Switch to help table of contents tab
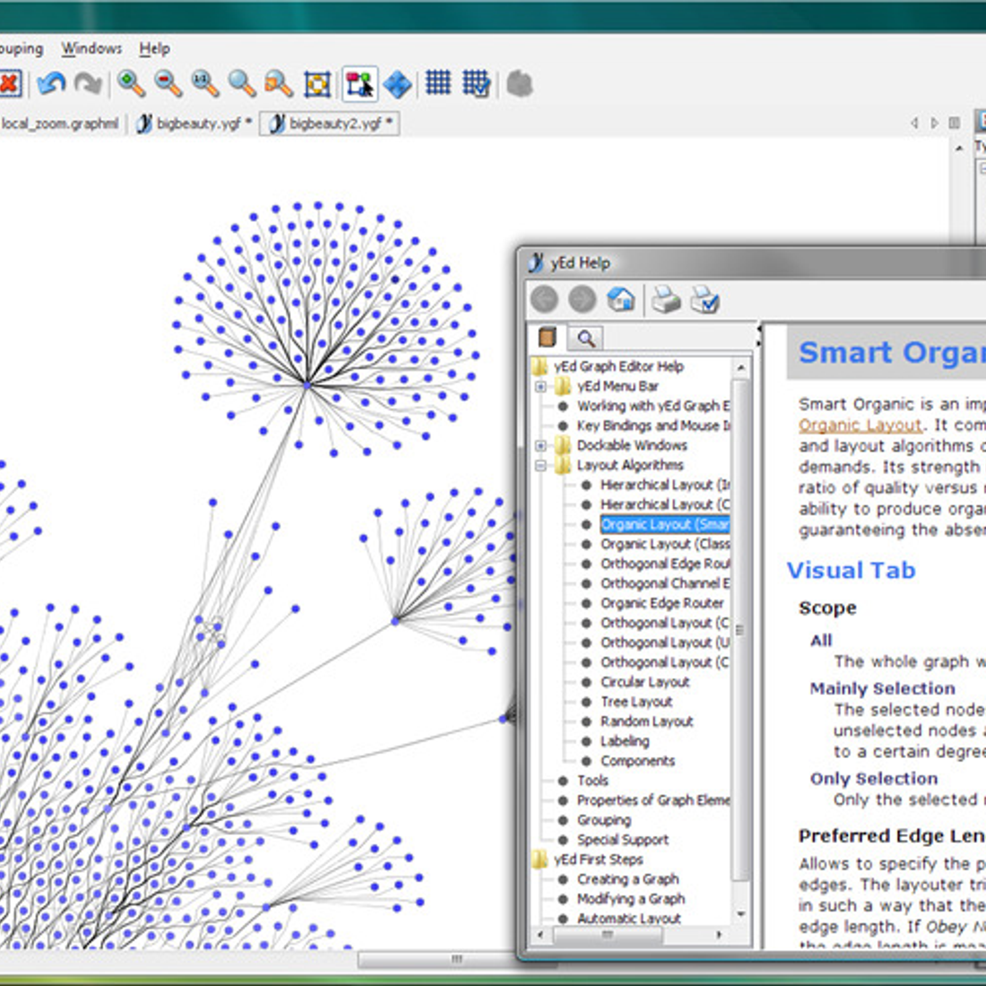The width and height of the screenshot is (986, 986). tap(547, 337)
